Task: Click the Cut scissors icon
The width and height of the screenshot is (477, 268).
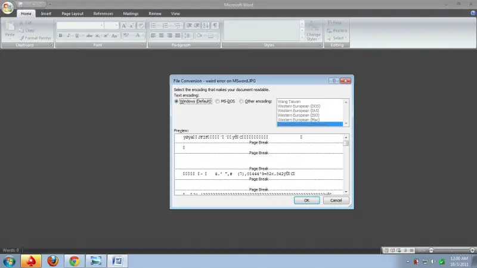Action: 21,23
